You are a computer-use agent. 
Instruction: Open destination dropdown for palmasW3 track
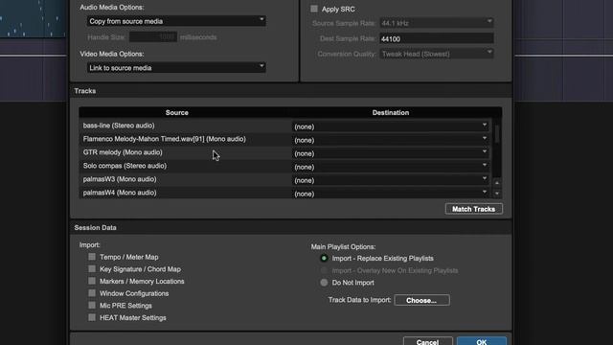click(x=391, y=180)
